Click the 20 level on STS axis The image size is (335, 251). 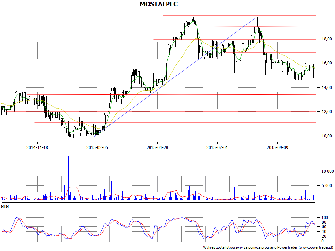click(324, 236)
